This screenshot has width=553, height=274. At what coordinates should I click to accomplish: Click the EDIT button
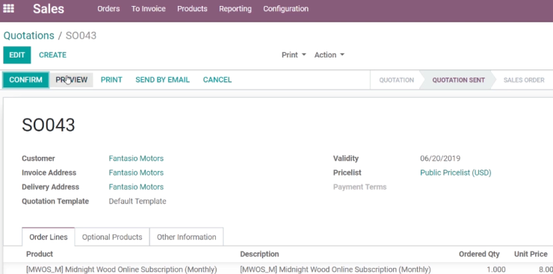pyautogui.click(x=17, y=55)
